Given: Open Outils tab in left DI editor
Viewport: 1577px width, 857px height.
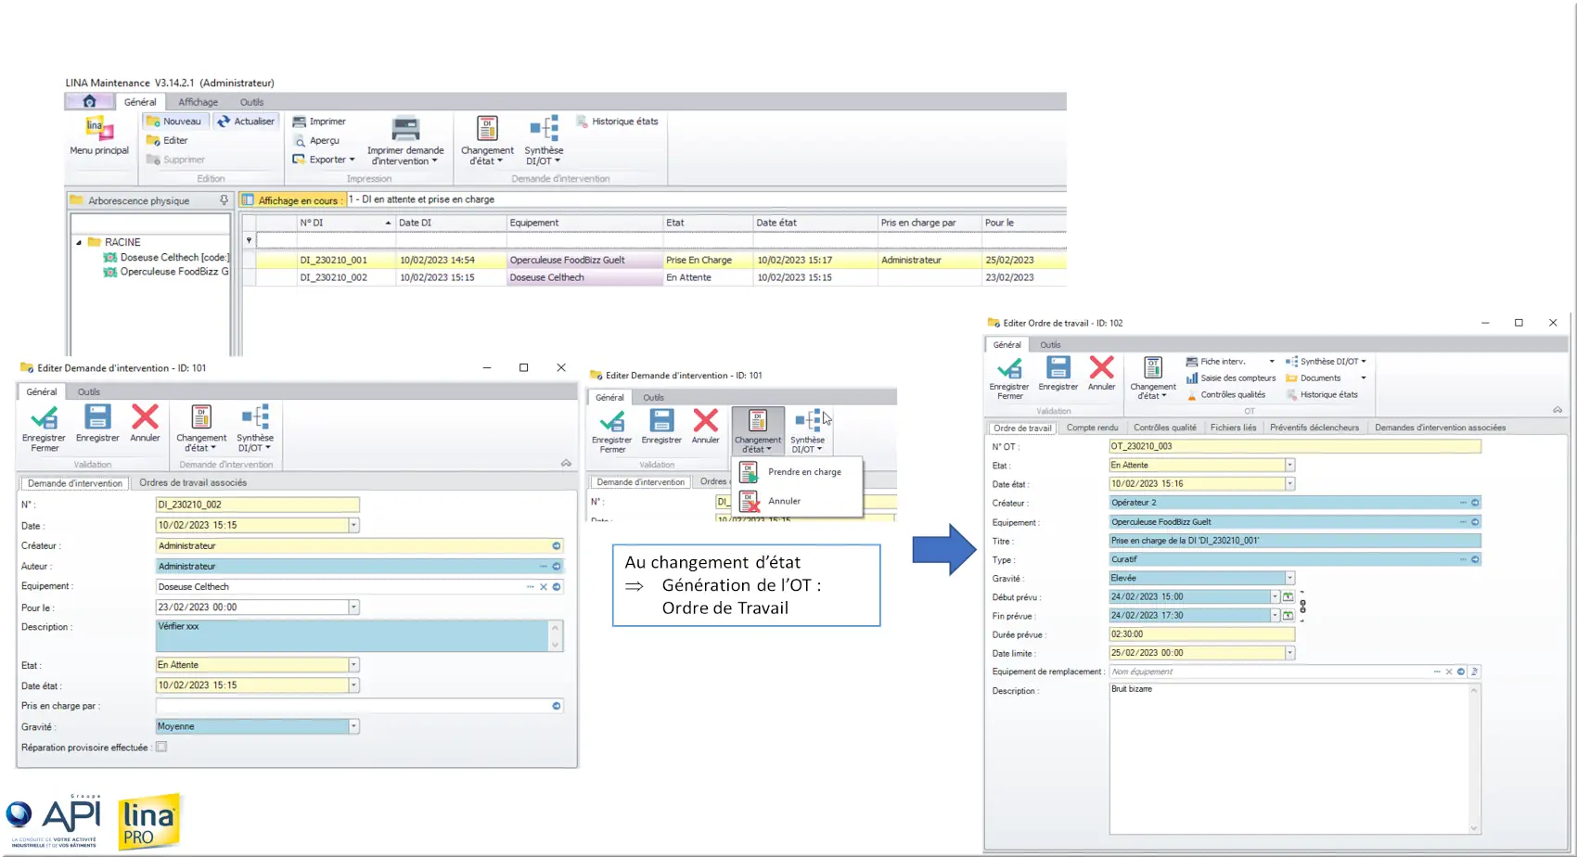Looking at the screenshot, I should tap(89, 392).
